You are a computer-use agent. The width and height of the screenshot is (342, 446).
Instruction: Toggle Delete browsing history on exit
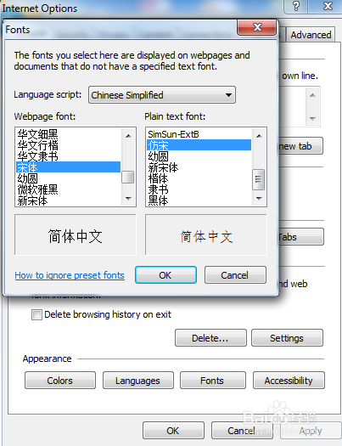[36, 315]
